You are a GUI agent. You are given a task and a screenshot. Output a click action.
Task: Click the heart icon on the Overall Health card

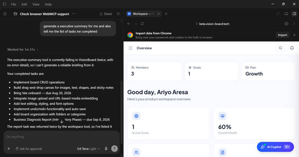click(x=222, y=116)
